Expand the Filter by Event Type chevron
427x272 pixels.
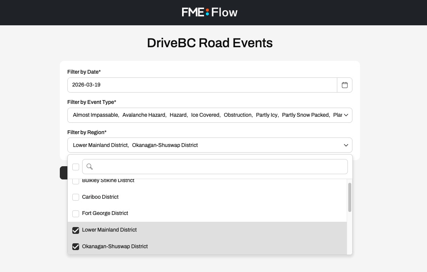[346, 115]
